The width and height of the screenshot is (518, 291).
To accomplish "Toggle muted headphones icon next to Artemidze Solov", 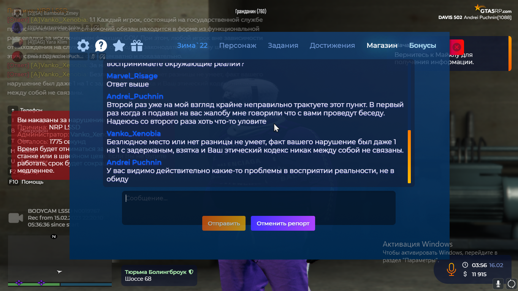I will click(x=97, y=27).
